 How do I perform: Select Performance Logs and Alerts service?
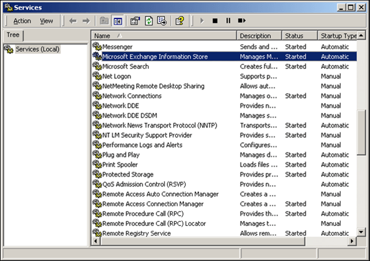224,145
